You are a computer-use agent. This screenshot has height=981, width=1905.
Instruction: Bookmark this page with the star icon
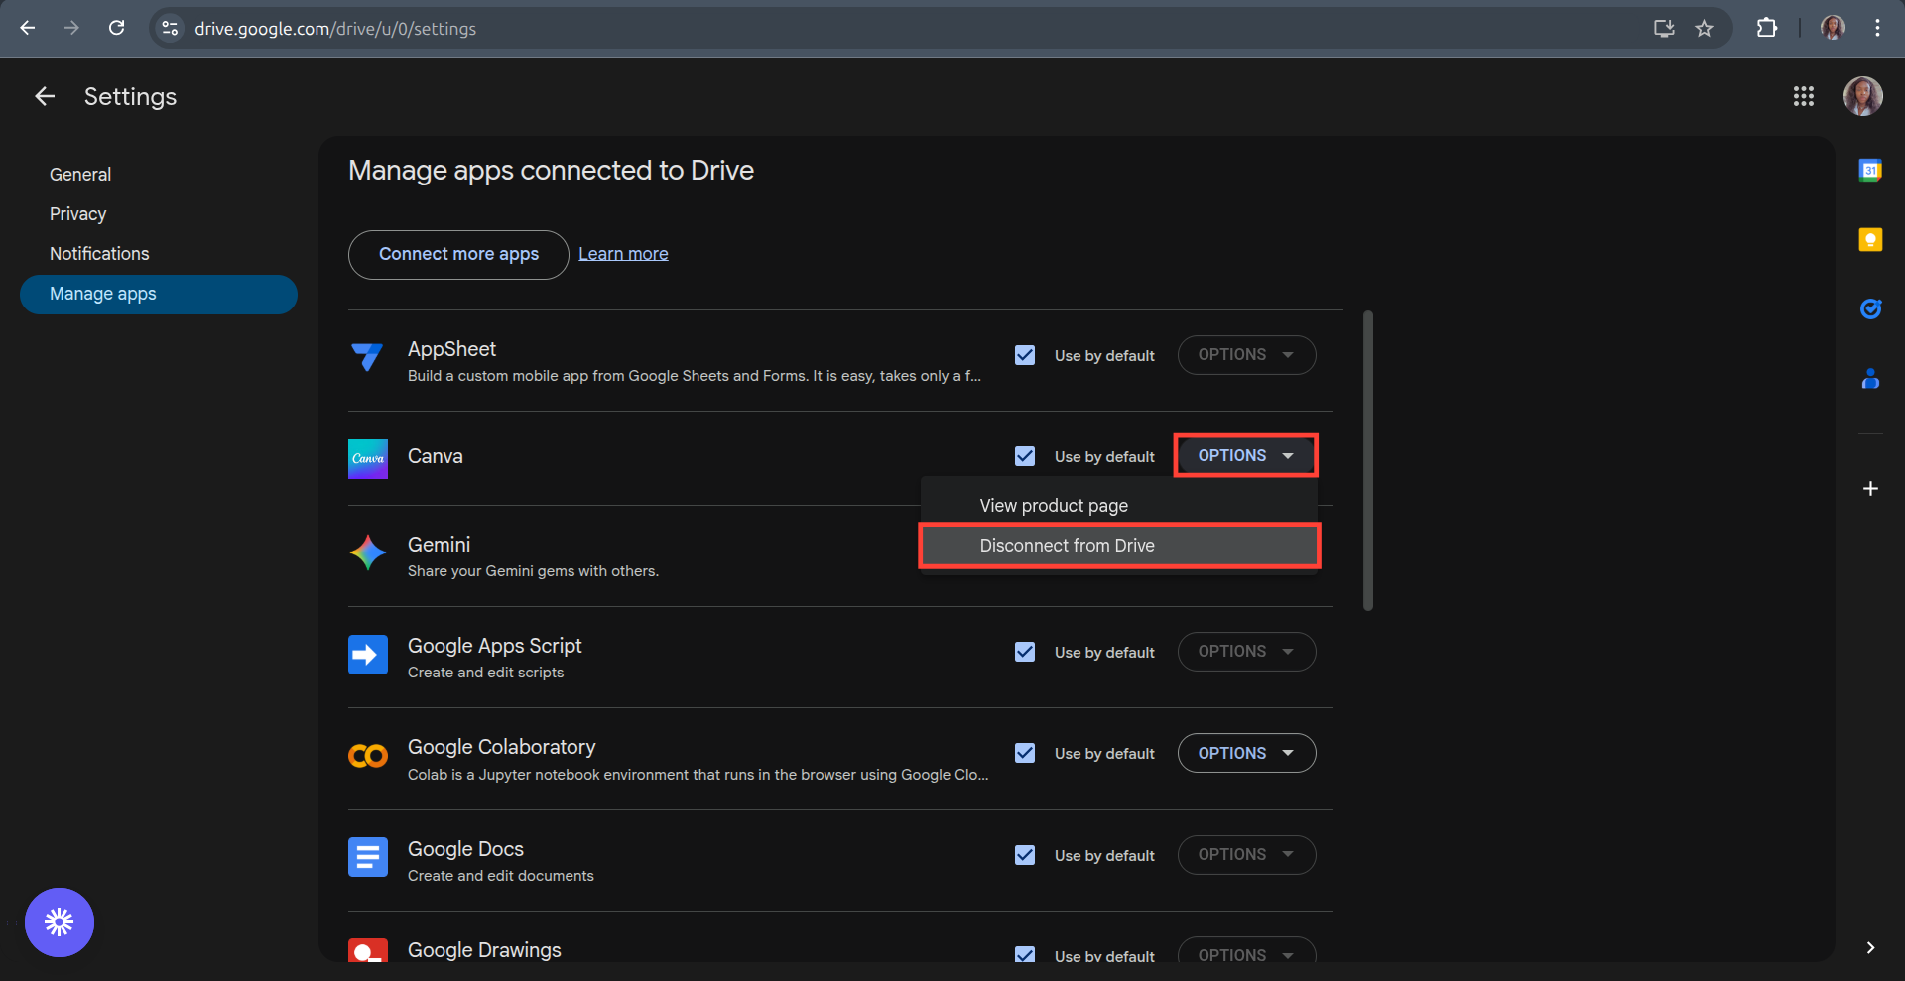[x=1704, y=29]
